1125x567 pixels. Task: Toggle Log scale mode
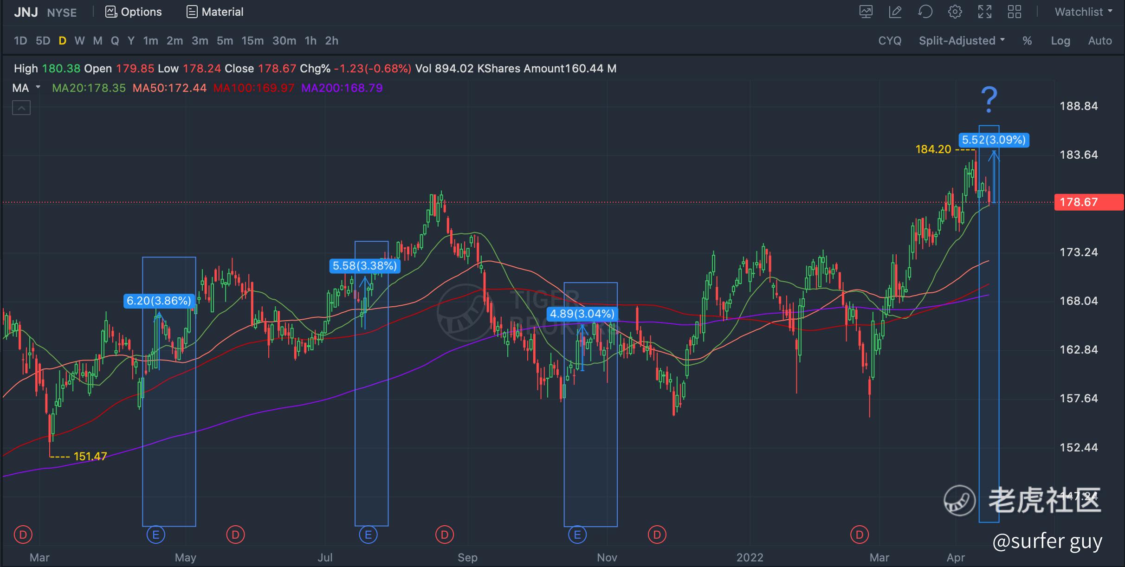pos(1060,41)
